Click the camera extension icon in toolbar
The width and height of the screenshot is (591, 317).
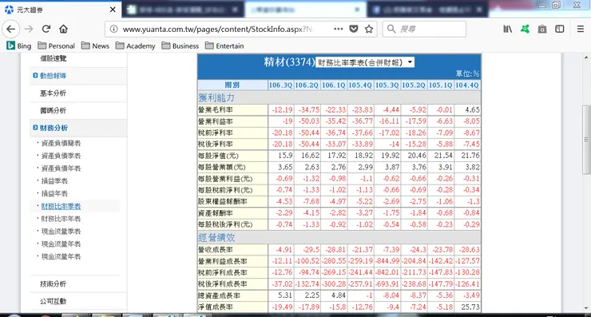tap(542, 29)
